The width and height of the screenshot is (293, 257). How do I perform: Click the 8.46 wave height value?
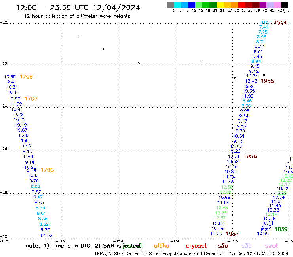click(247, 101)
